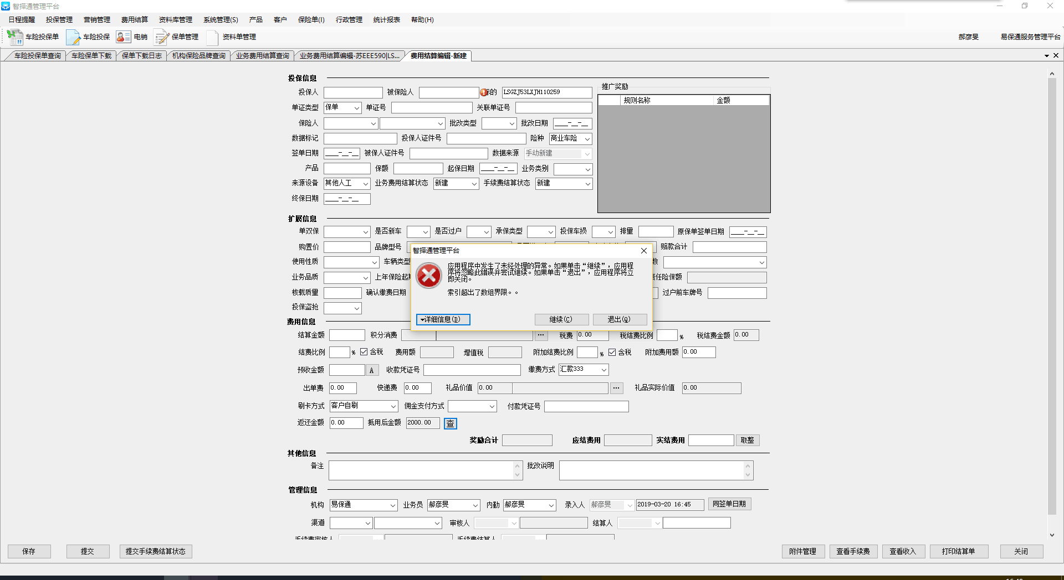Restore the main window size
This screenshot has height=580, width=1064.
[1025, 6]
